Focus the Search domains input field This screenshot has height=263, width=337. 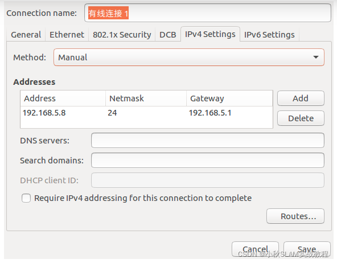[x=208, y=161]
